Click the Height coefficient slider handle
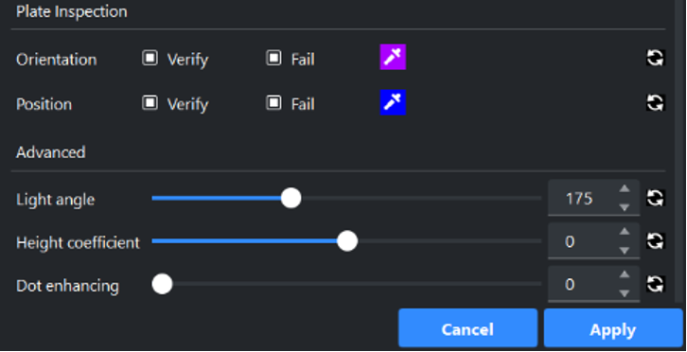The image size is (687, 352). pyautogui.click(x=347, y=241)
